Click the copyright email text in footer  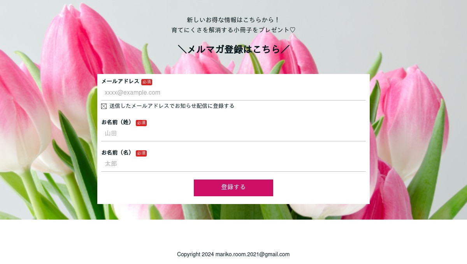(x=233, y=254)
